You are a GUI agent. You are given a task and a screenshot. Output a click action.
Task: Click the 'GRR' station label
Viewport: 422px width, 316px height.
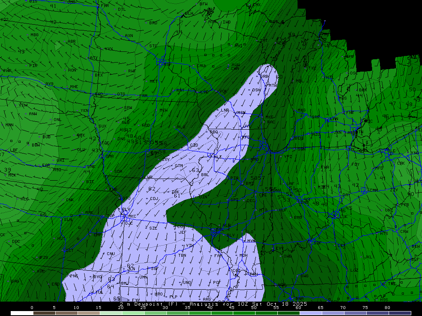316,117
